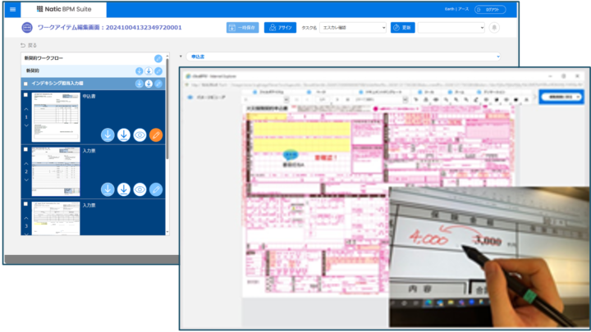The width and height of the screenshot is (591, 332).
Task: Click the link icon beside 新契約ワークフロー
Action: click(158, 59)
